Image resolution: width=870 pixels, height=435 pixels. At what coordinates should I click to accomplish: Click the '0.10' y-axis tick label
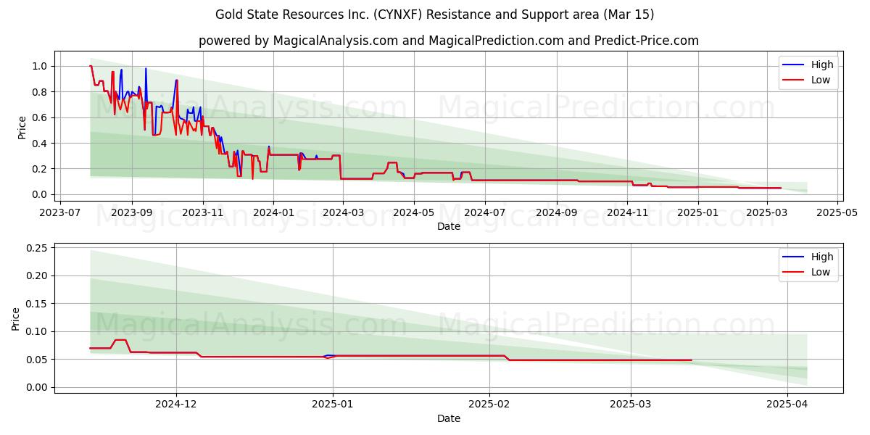tap(38, 331)
